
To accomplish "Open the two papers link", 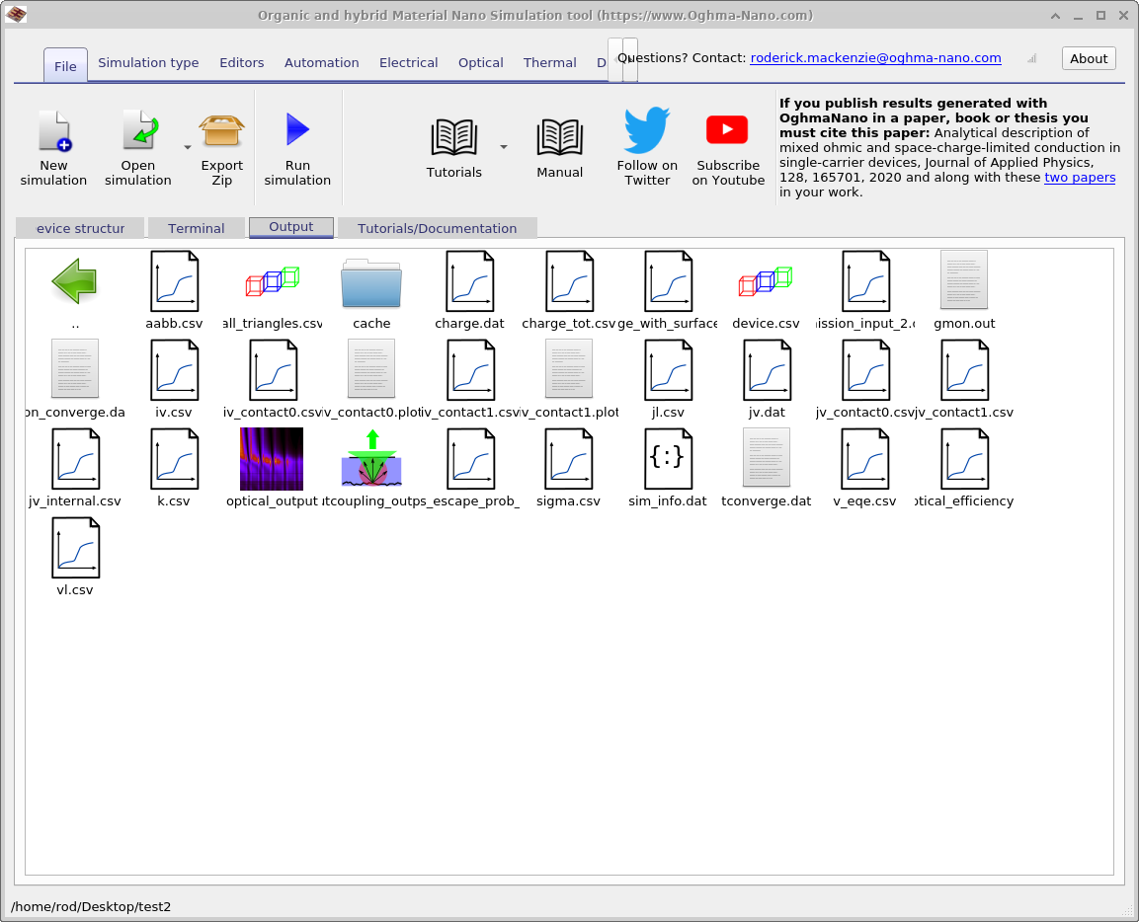I will pos(1080,178).
